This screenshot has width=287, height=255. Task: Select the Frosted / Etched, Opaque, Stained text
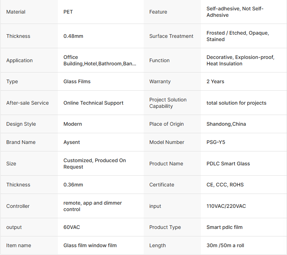pyautogui.click(x=237, y=36)
